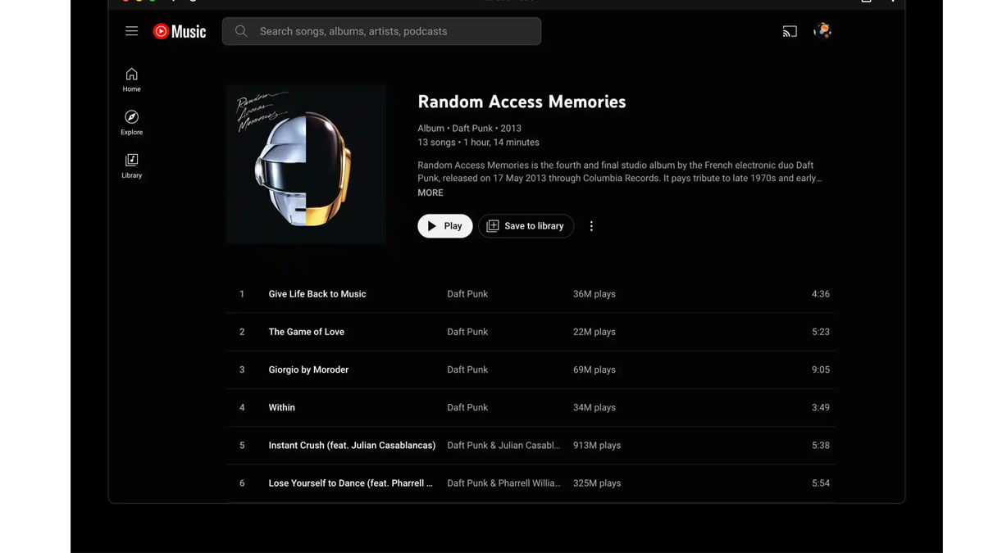Open the album three-dot options menu

591,226
